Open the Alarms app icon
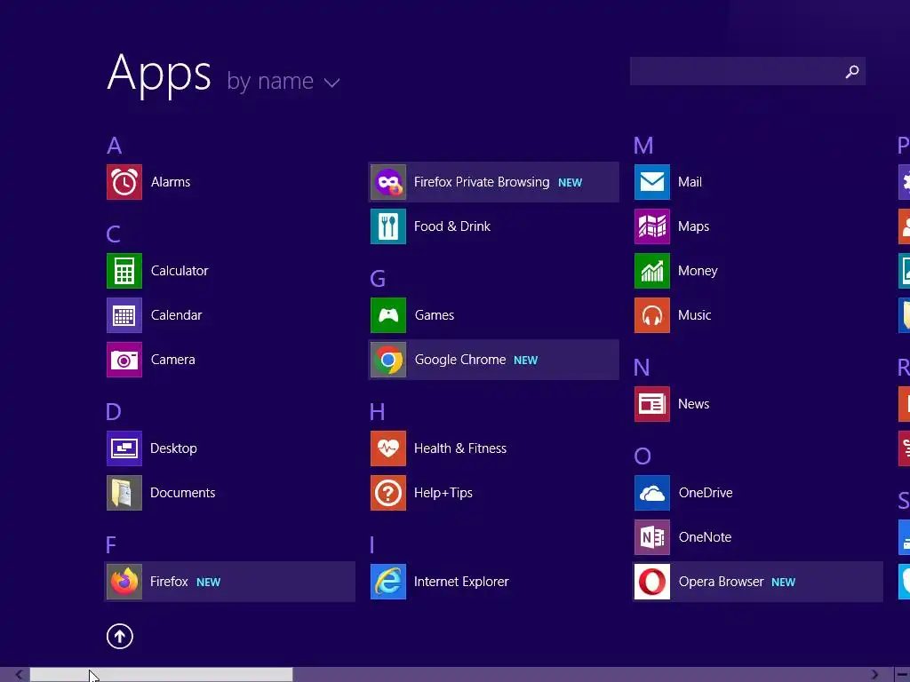Viewport: 910px width, 682px height. pyautogui.click(x=124, y=182)
